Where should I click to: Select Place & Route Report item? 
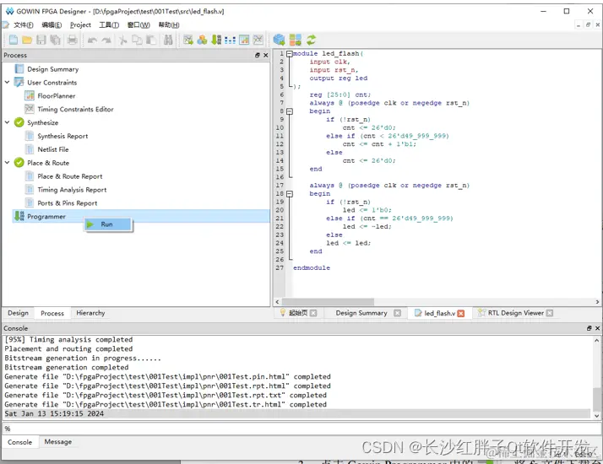(x=69, y=176)
